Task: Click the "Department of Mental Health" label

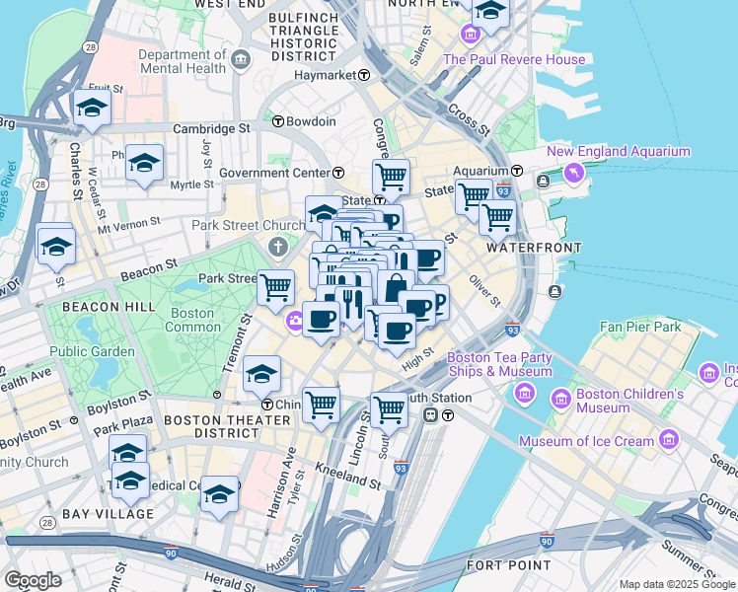Action: tap(183, 61)
